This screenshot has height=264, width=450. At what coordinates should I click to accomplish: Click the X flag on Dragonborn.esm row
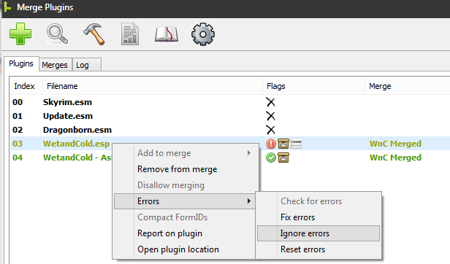270,130
